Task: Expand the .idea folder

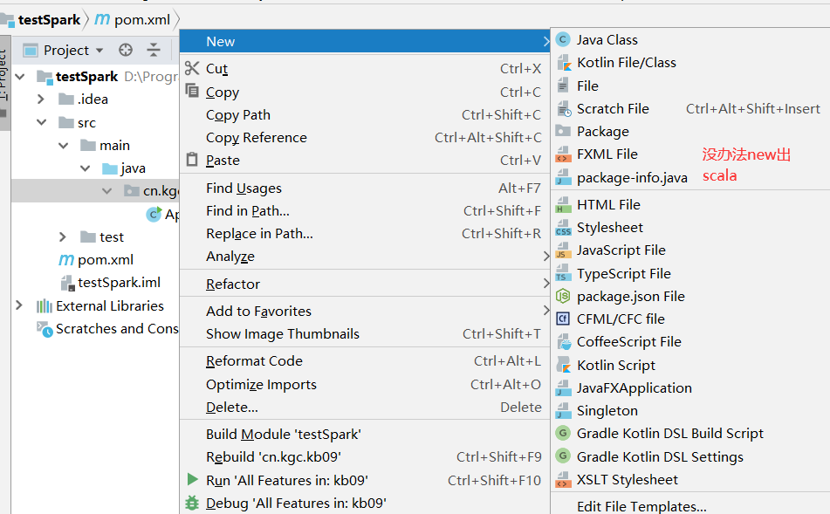Action: (41, 99)
